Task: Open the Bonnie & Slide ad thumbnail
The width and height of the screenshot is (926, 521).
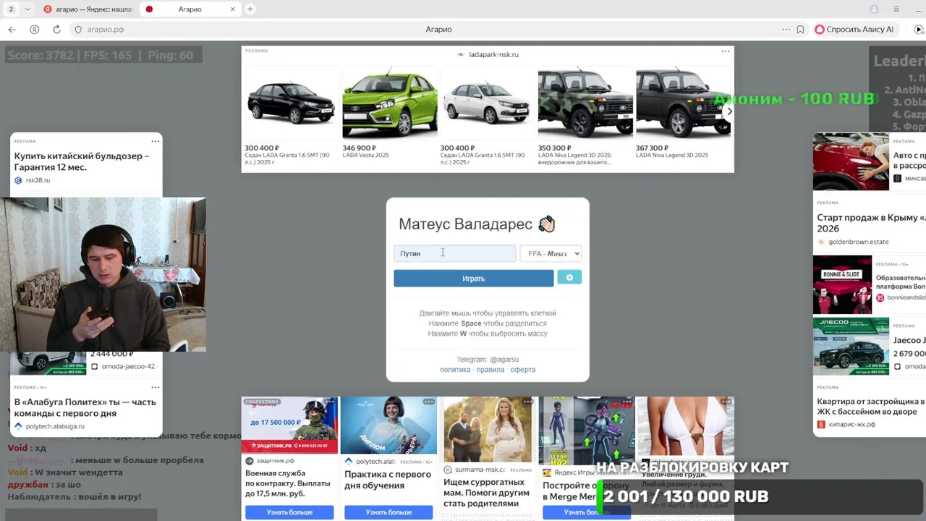Action: pyautogui.click(x=842, y=284)
